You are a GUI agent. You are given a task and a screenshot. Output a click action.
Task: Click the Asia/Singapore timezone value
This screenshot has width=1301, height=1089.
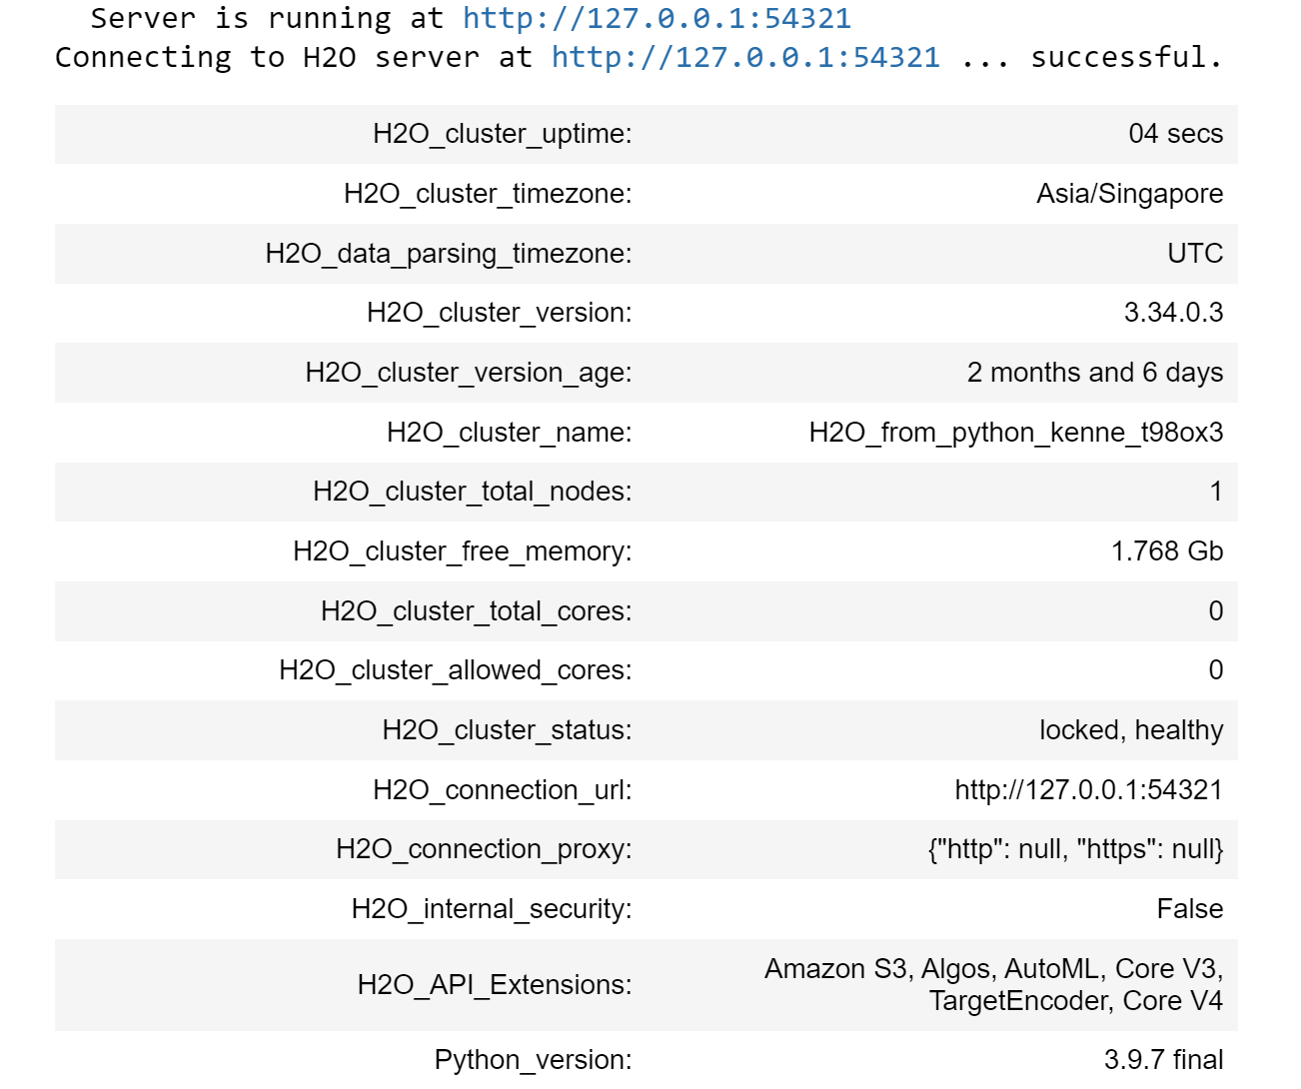[x=1129, y=194]
